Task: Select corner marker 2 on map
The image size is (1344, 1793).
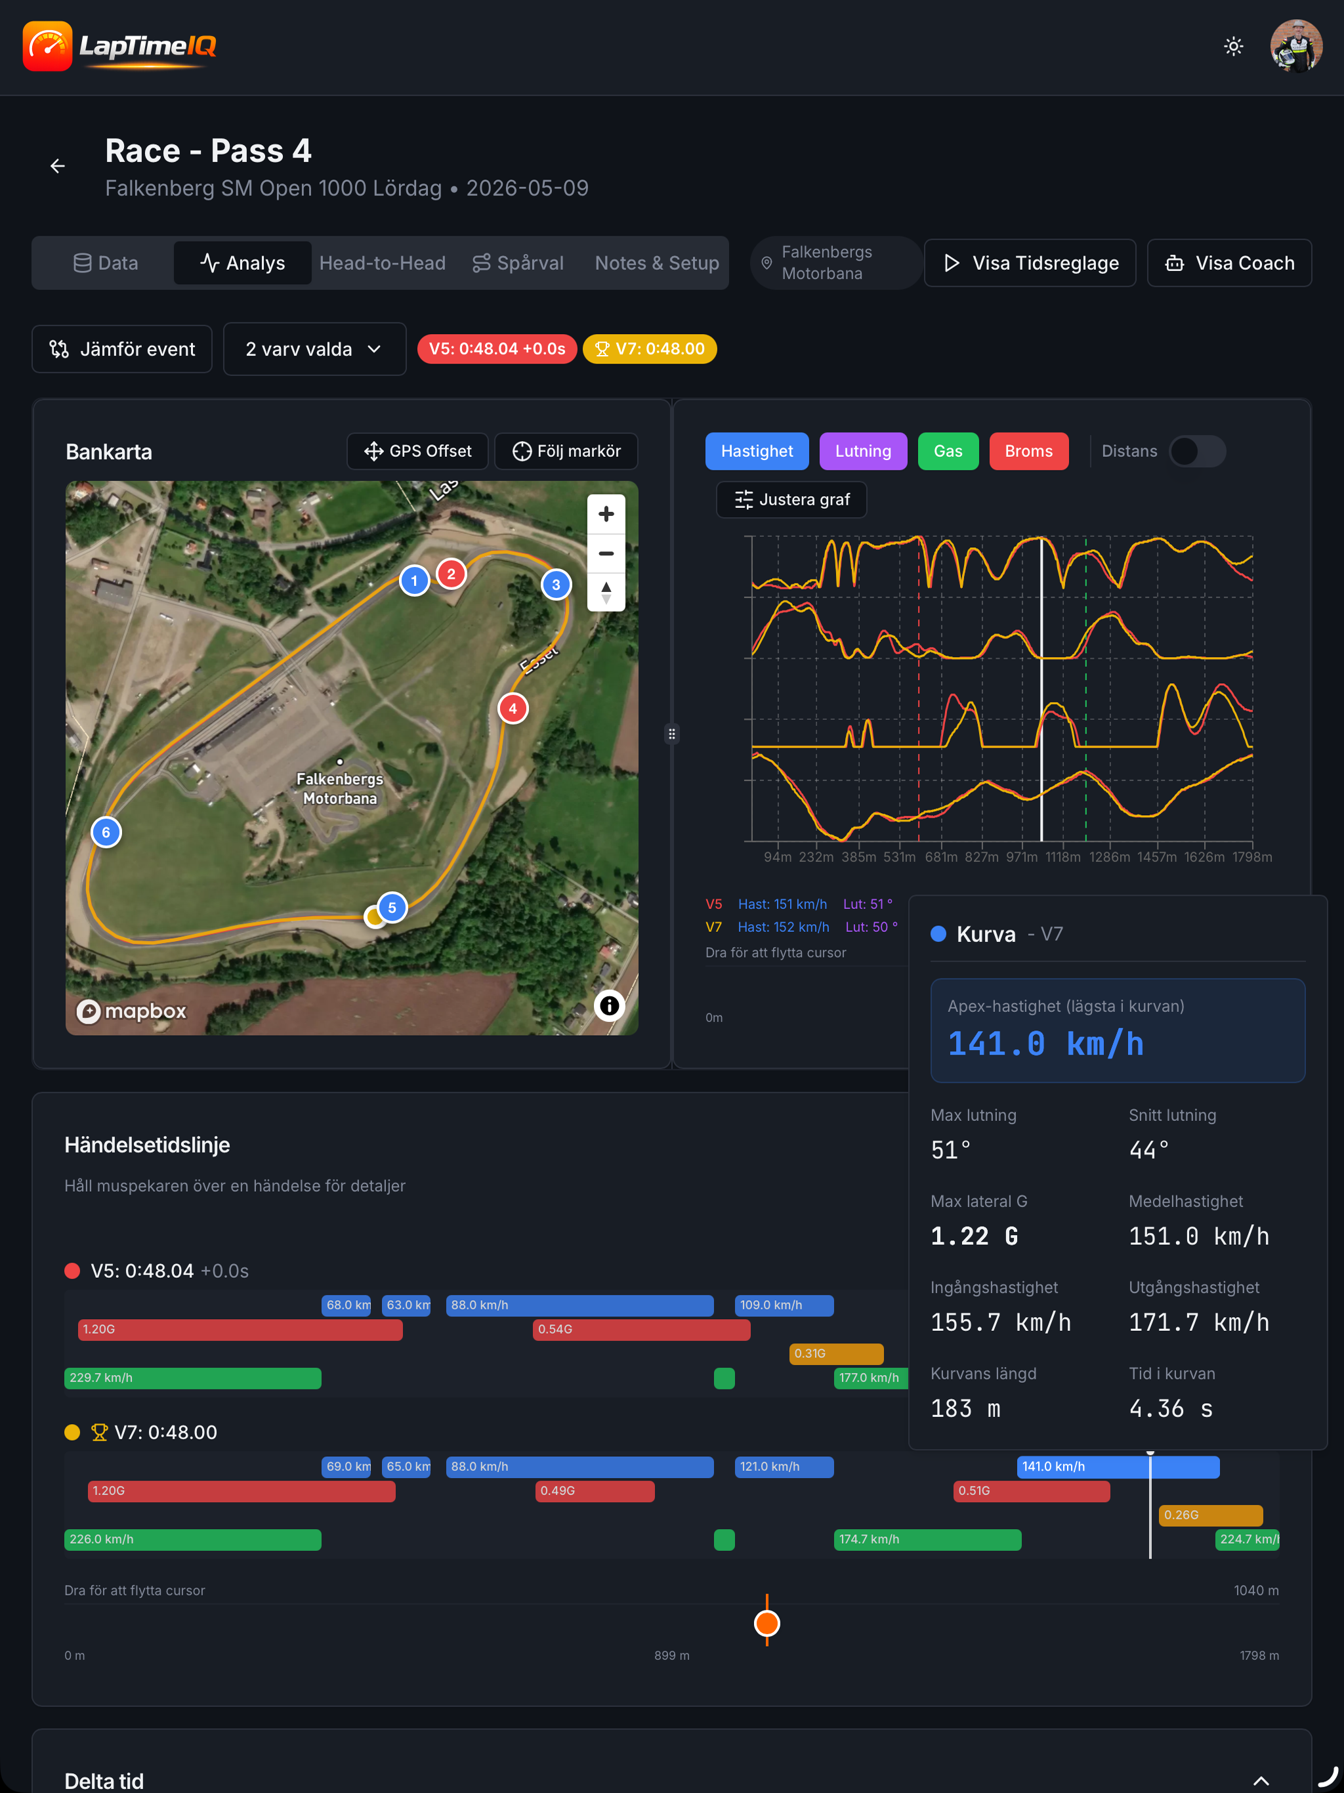Action: click(451, 574)
